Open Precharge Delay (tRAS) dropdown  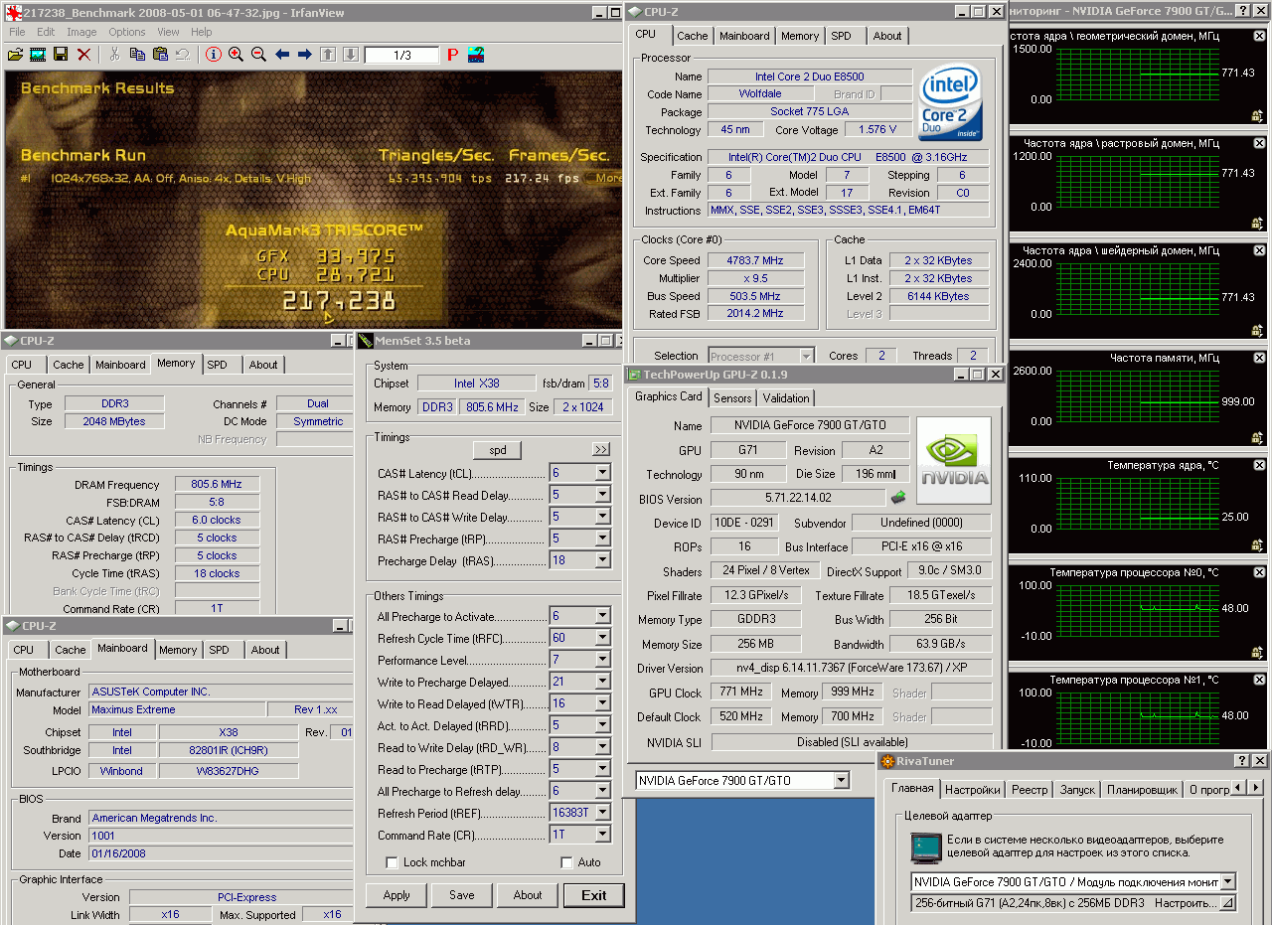click(x=602, y=560)
